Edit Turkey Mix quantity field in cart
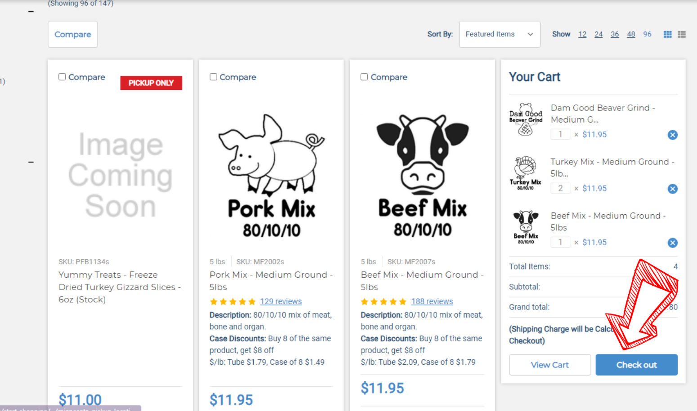 tap(560, 188)
